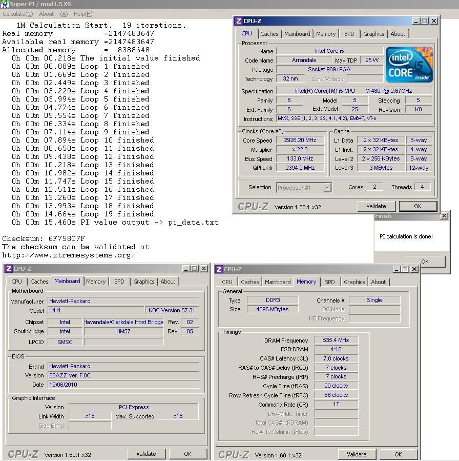Click the PI calculation is done! message
Image resolution: width=459 pixels, height=461 pixels.
point(406,236)
